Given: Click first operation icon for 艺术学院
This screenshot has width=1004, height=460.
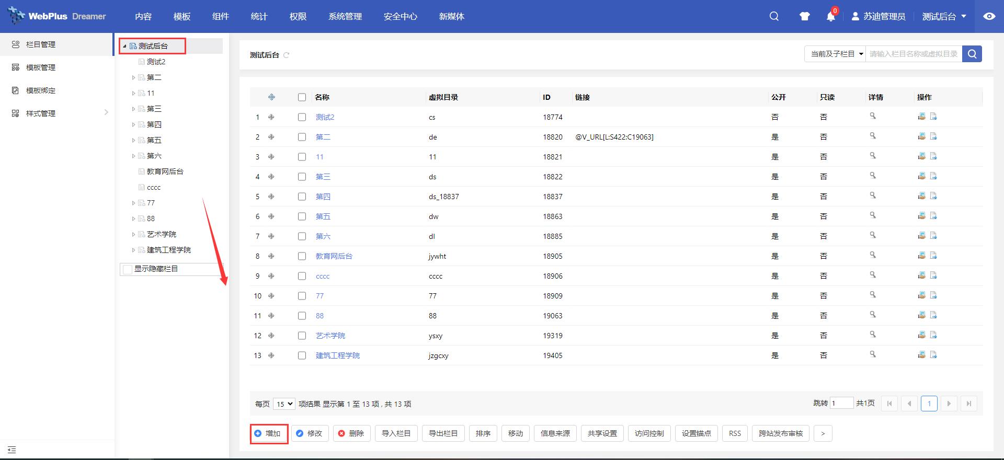Looking at the screenshot, I should (921, 335).
